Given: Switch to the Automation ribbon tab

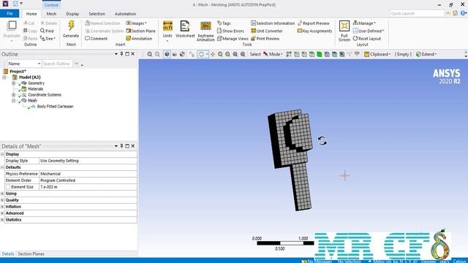Looking at the screenshot, I should [x=125, y=14].
